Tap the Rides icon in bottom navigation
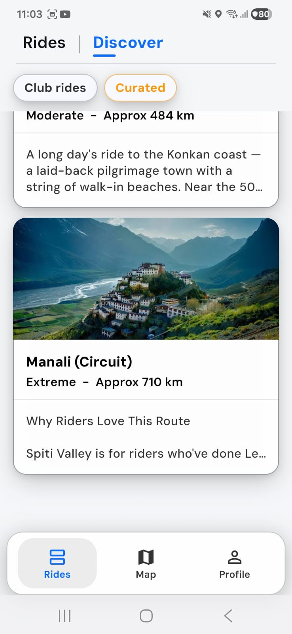The height and width of the screenshot is (634, 292). pos(57,557)
